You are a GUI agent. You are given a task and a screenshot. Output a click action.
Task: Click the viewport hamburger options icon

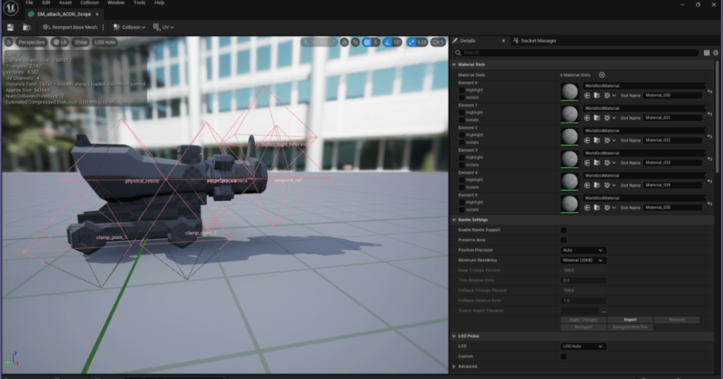click(x=8, y=42)
